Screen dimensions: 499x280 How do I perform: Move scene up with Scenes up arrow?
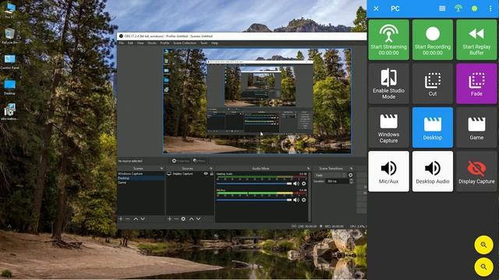tap(136, 219)
